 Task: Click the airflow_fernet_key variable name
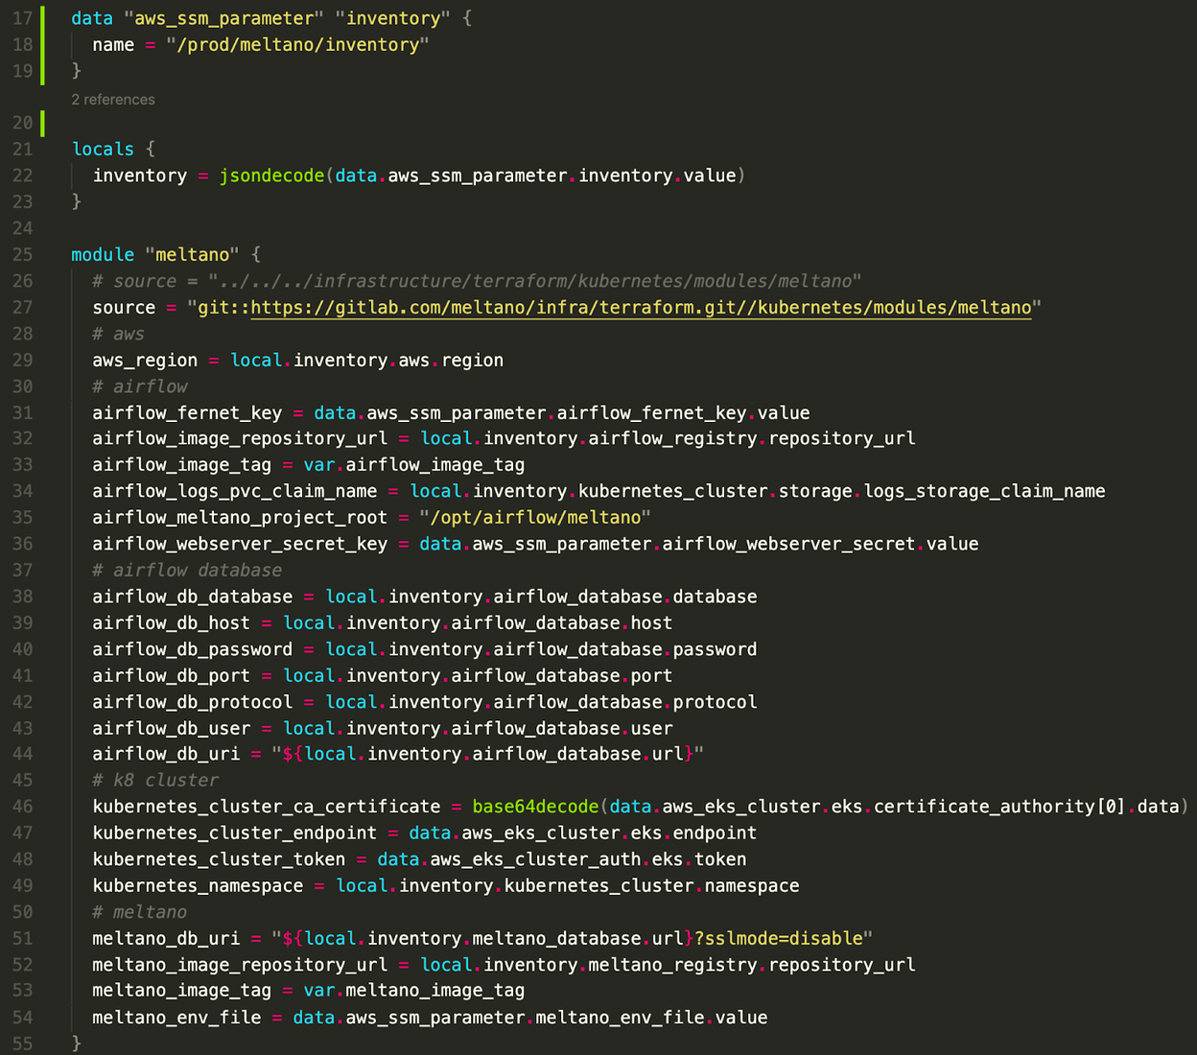pos(187,412)
